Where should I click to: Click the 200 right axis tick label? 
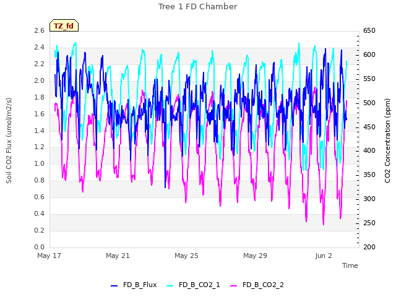point(369,247)
